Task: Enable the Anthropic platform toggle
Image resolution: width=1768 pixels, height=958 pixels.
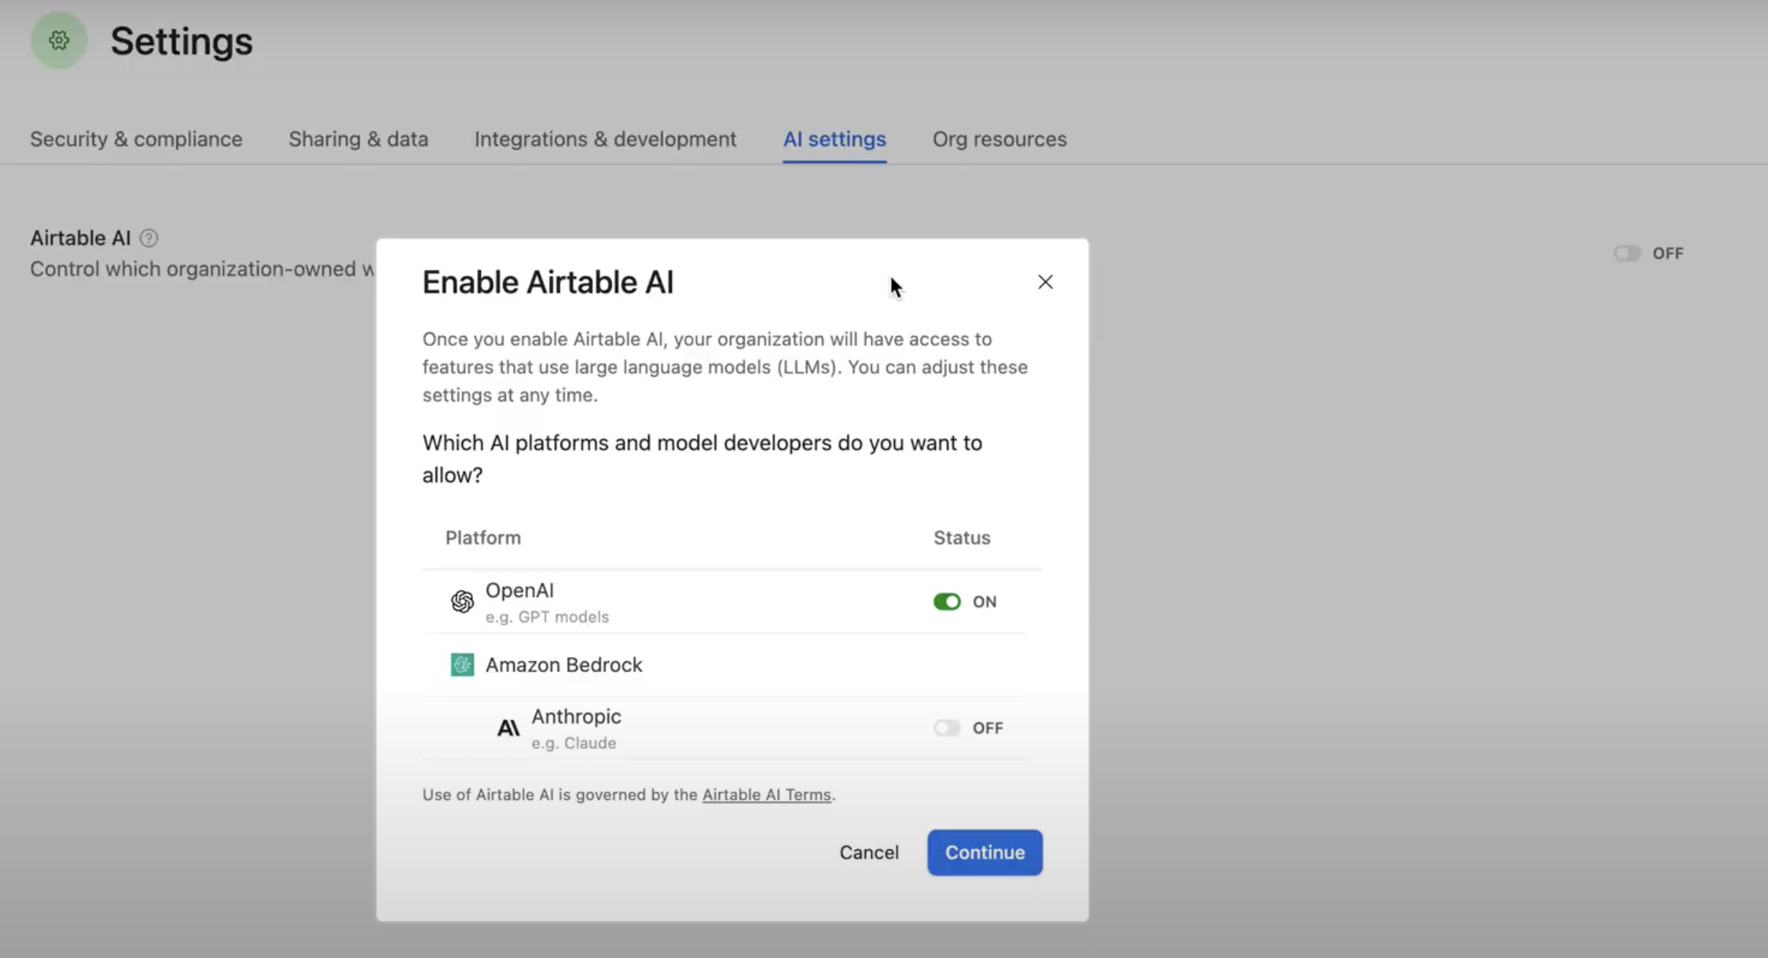Action: coord(946,728)
